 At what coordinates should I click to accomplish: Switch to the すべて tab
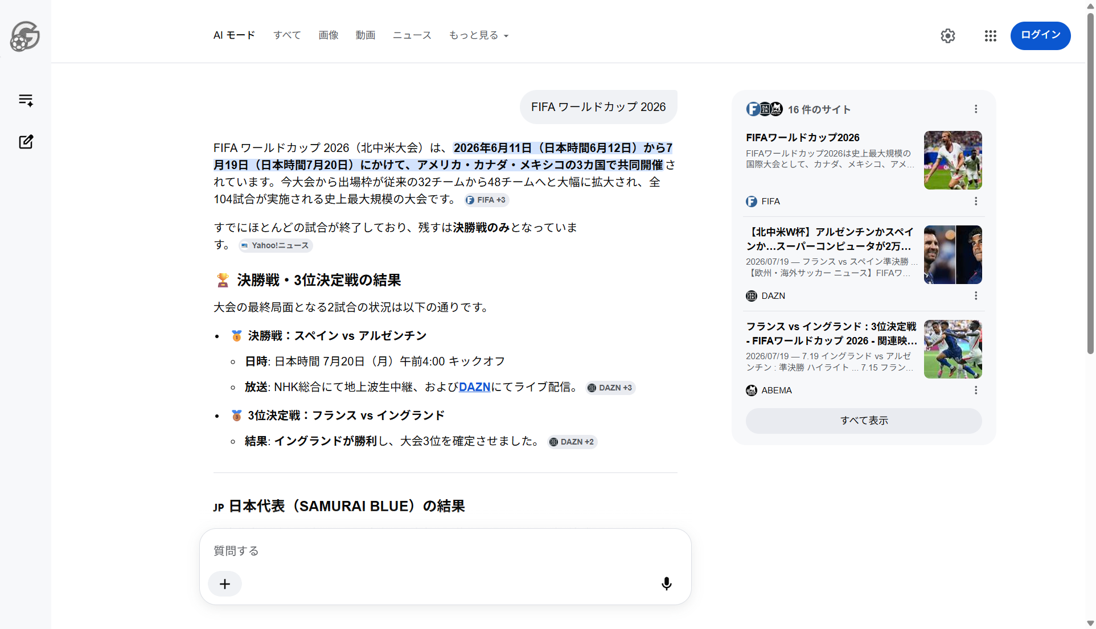click(x=287, y=35)
